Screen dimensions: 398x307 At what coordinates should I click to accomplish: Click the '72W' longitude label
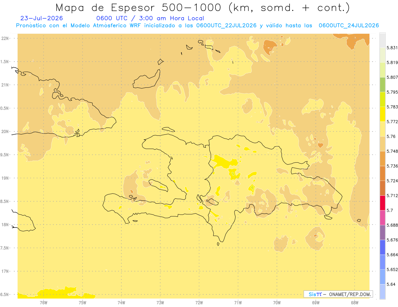point(199,303)
